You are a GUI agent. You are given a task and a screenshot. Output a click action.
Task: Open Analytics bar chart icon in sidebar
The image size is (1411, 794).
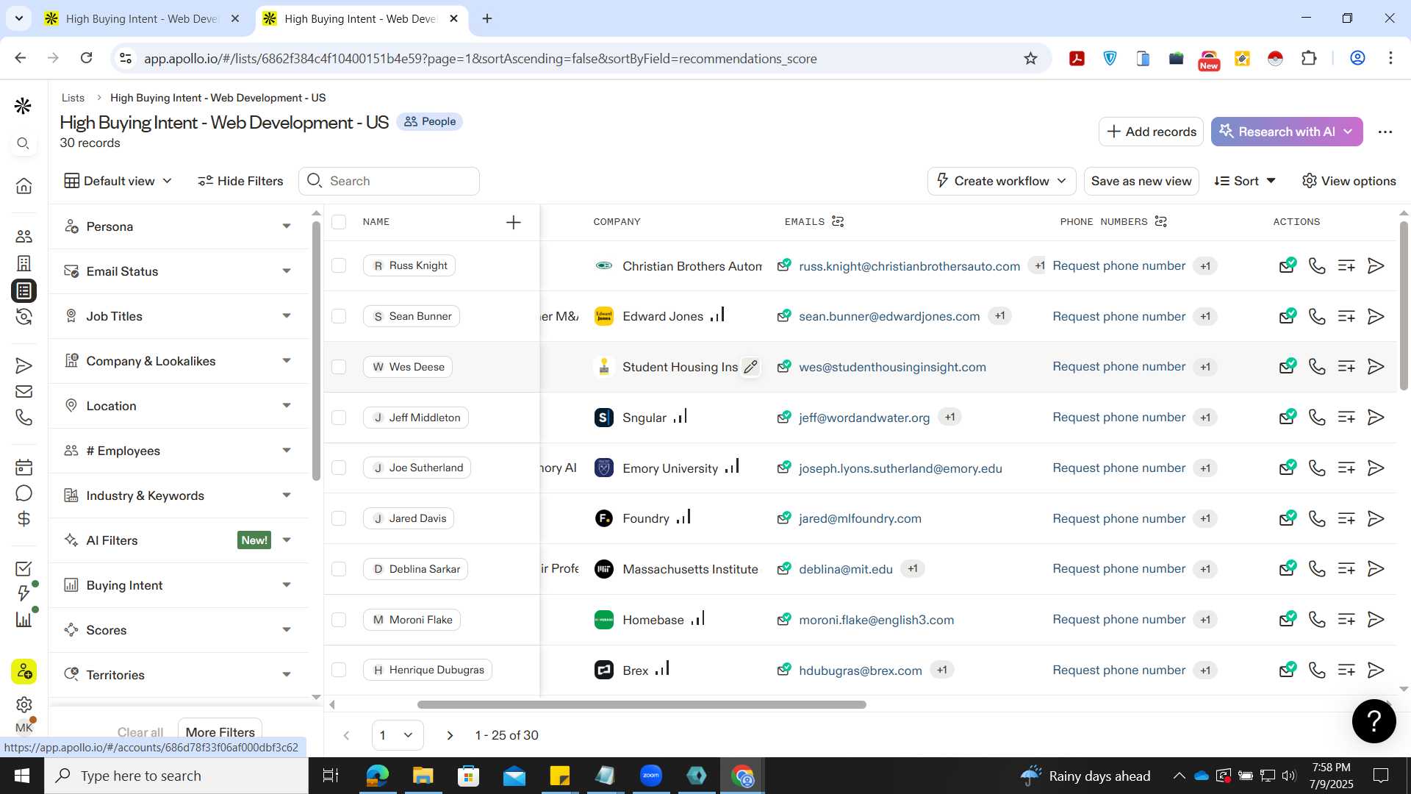[24, 620]
